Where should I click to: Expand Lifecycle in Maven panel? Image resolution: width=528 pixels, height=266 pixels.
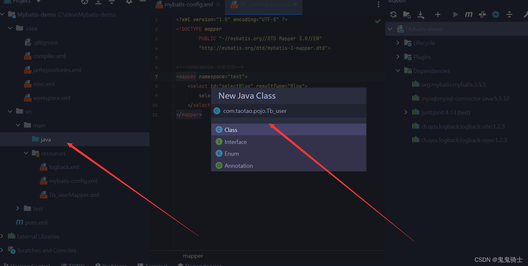coord(398,42)
